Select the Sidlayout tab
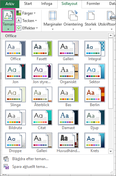 click(69, 4)
